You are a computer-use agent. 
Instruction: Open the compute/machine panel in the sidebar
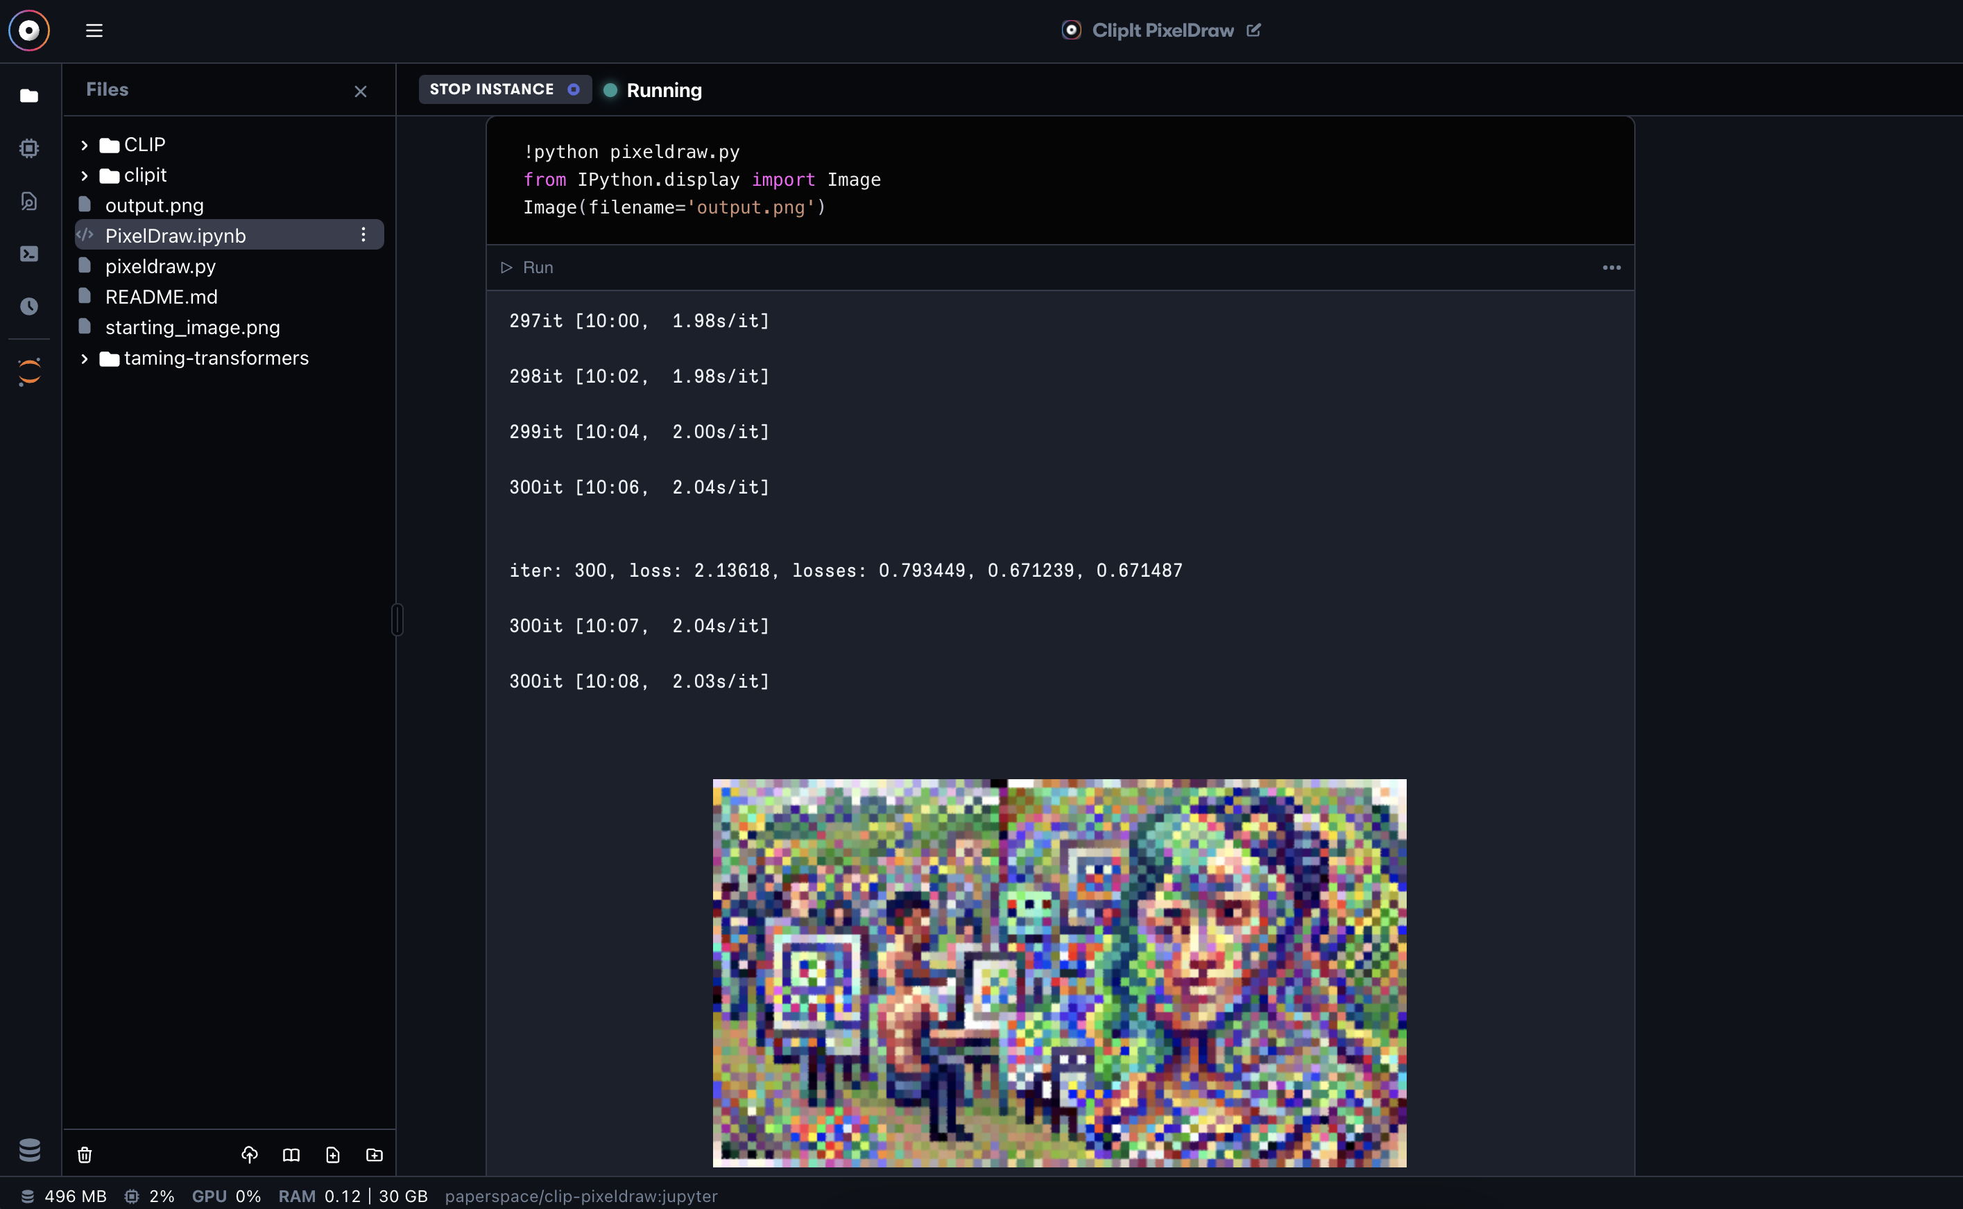click(x=29, y=148)
